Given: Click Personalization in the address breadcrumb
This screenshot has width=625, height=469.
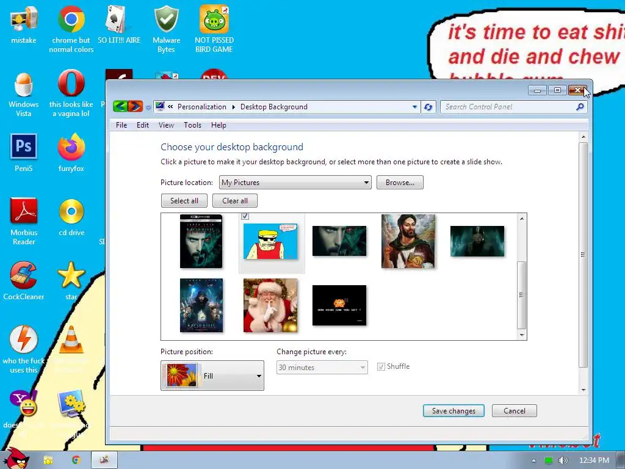Looking at the screenshot, I should click(201, 107).
